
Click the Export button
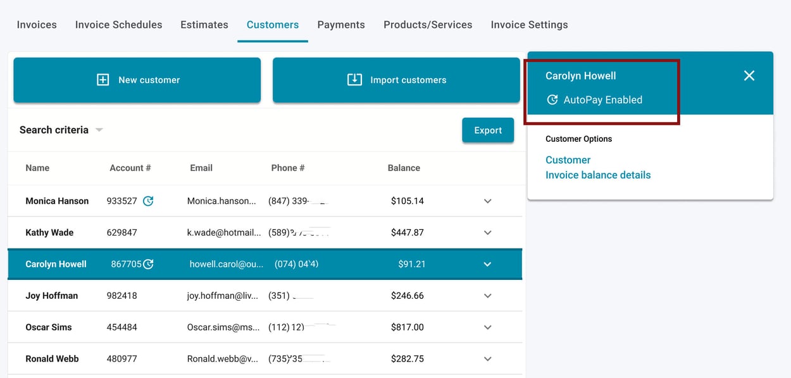click(x=488, y=130)
